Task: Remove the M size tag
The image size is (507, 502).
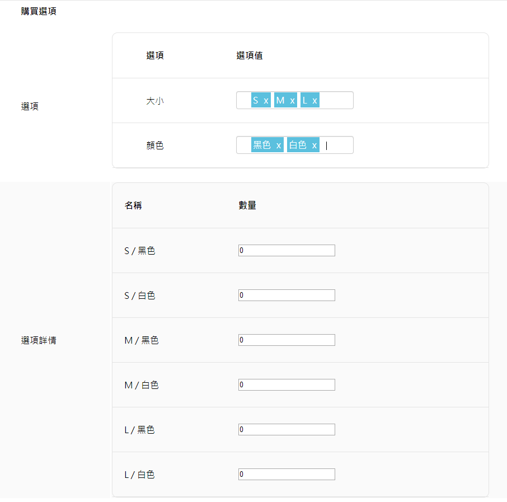Action: [x=292, y=101]
